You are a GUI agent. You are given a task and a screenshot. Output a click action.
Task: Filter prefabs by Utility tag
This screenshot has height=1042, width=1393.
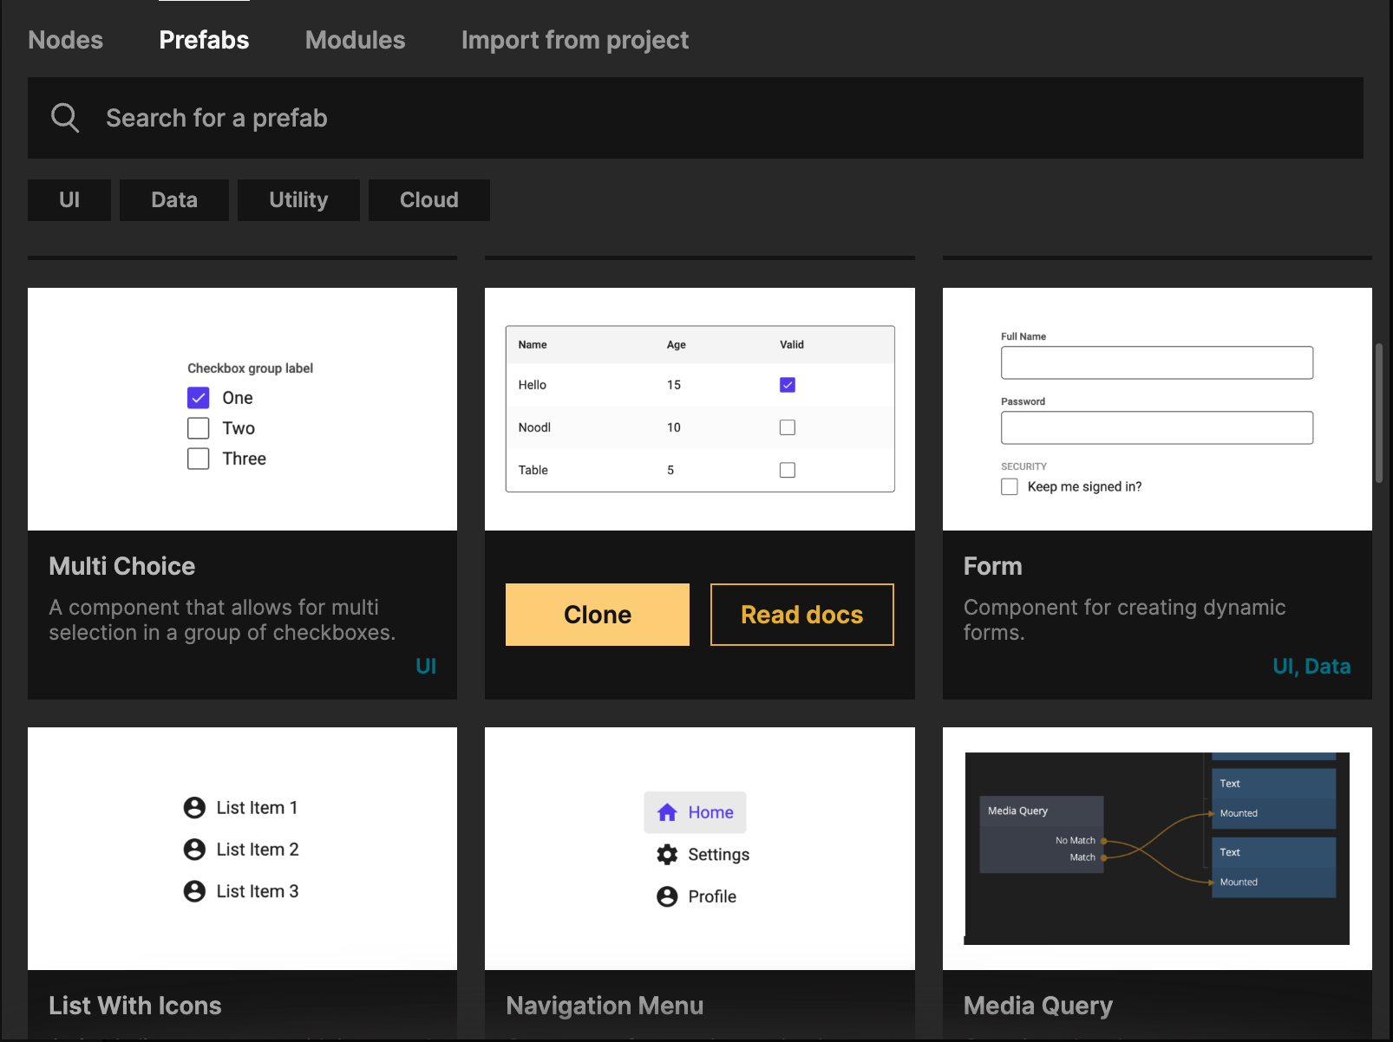point(298,200)
